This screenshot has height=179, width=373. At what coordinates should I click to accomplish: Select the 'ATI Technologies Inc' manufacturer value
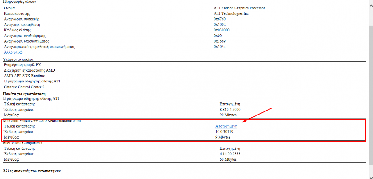coord(231,14)
